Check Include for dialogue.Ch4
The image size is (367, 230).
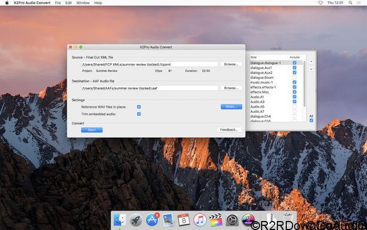tap(295, 116)
